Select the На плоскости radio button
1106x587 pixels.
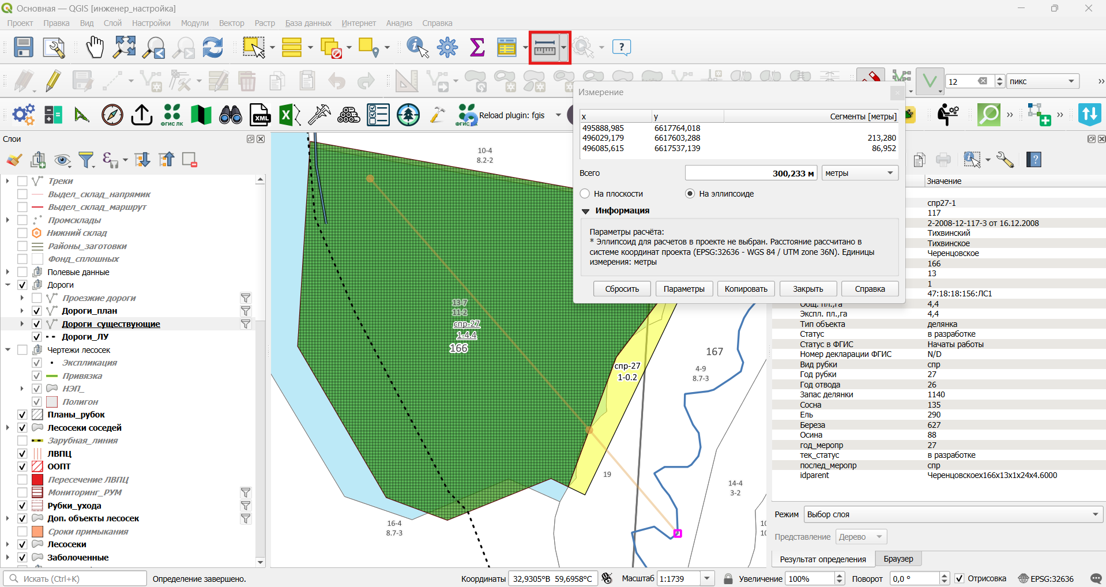point(585,194)
